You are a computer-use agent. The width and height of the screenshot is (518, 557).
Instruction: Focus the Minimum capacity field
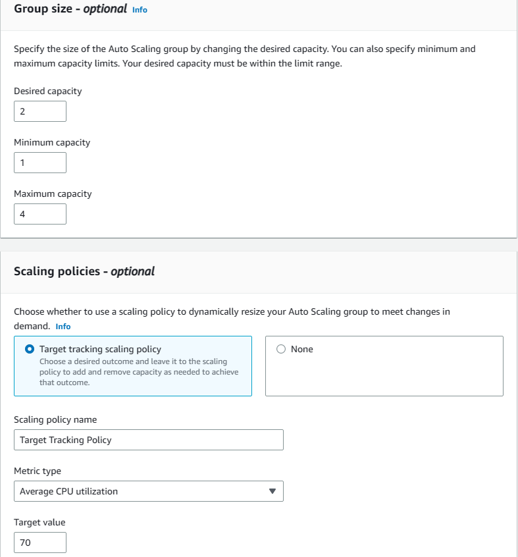(40, 163)
